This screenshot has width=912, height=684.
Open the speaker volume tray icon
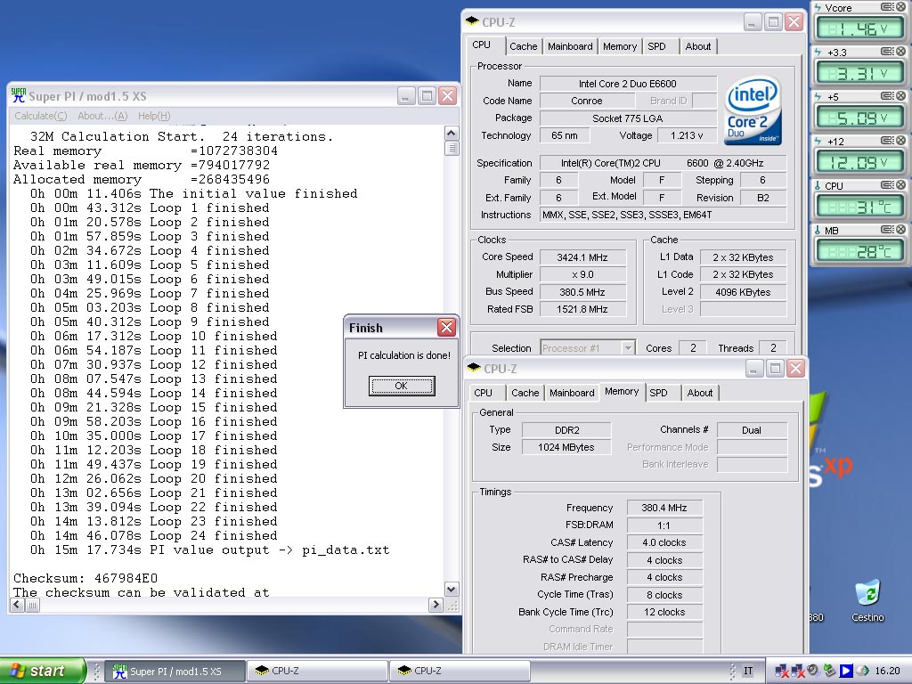coord(812,671)
